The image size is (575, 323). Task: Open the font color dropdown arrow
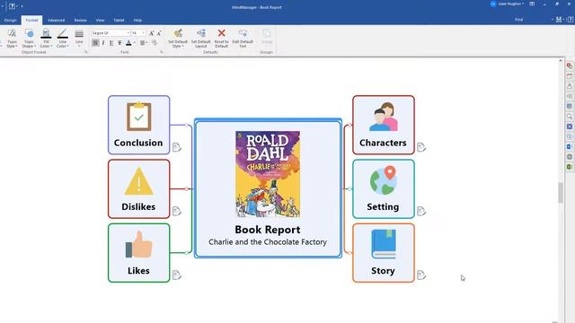[135, 43]
